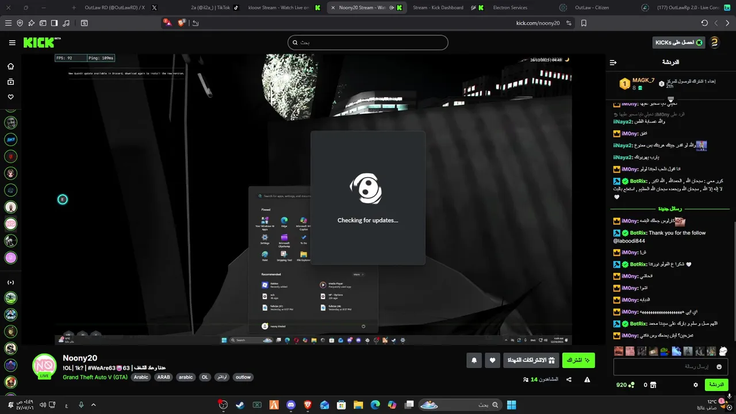This screenshot has width=736, height=414.
Task: Open a new browser tab
Action: click(74, 7)
